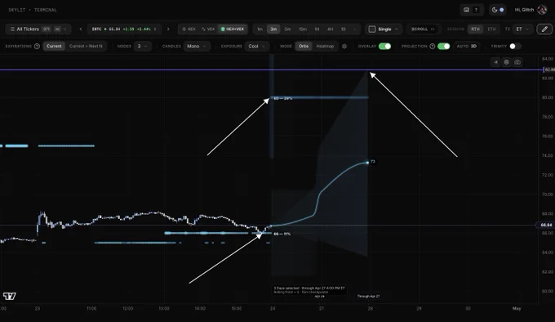Open the feedback chat icon in the header
The image size is (555, 322).
[467, 10]
